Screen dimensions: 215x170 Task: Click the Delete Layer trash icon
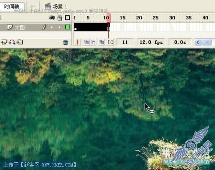[x=65, y=42]
